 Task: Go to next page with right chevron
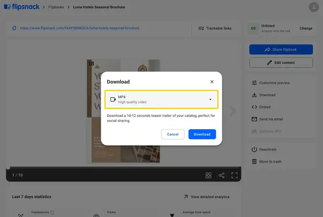(x=232, y=111)
